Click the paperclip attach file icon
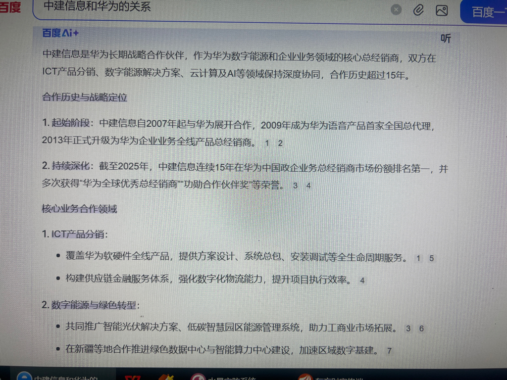The height and width of the screenshot is (380, 507). point(418,10)
